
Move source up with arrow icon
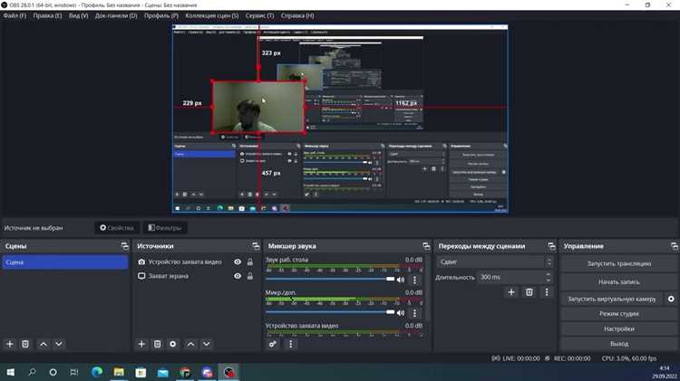190,344
